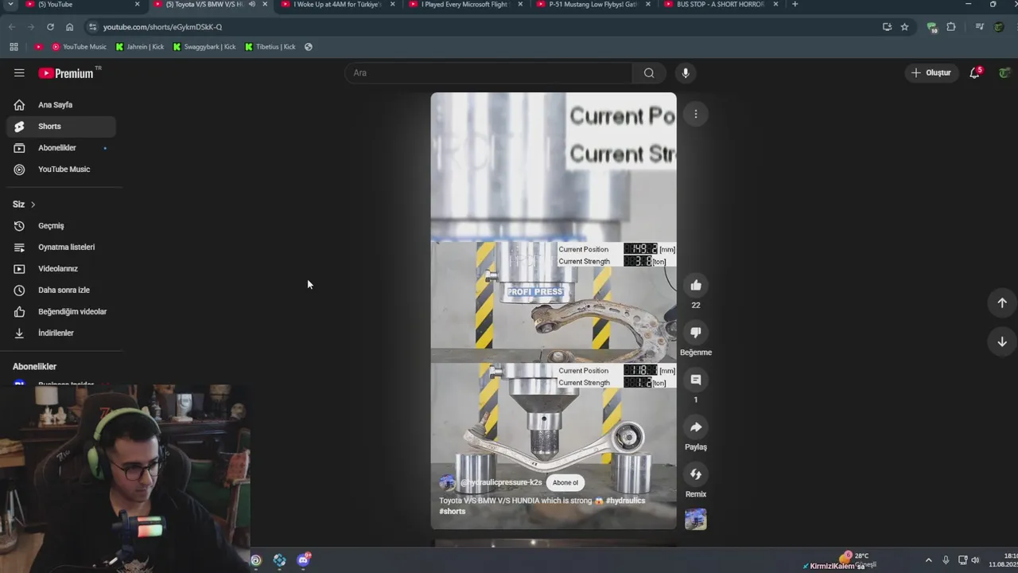Switch to I Played Every Microsoft Flight tab
The width and height of the screenshot is (1018, 573).
465,5
